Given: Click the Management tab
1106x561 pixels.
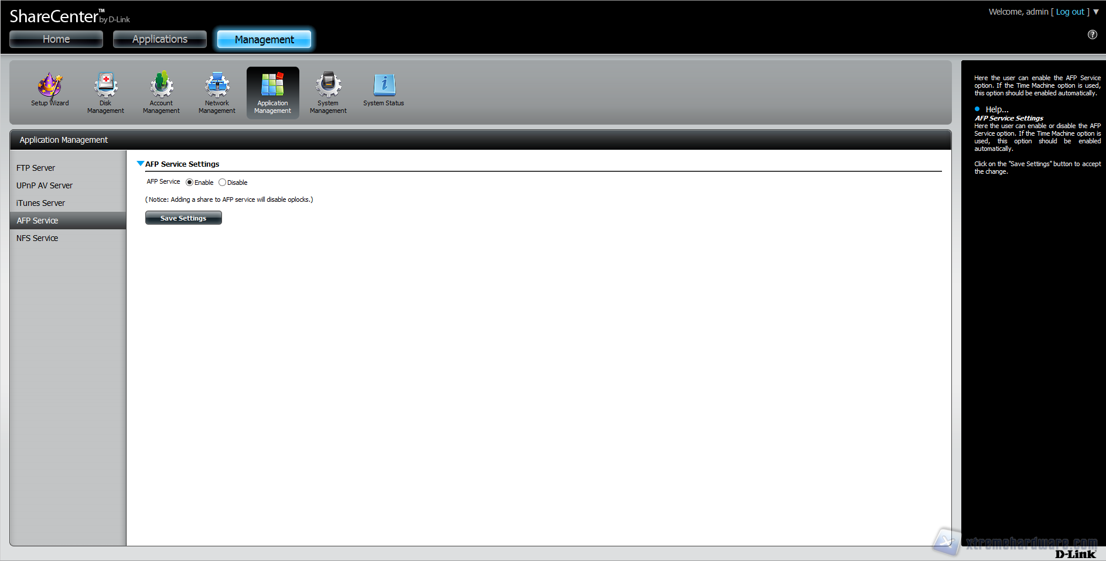Looking at the screenshot, I should coord(264,39).
